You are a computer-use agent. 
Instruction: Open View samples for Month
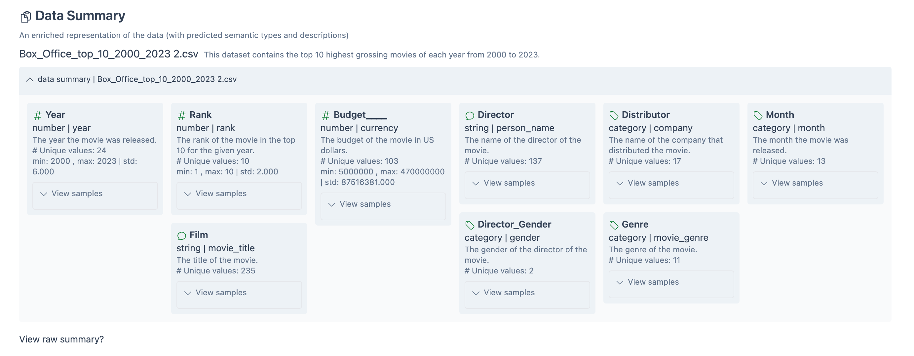click(x=797, y=183)
